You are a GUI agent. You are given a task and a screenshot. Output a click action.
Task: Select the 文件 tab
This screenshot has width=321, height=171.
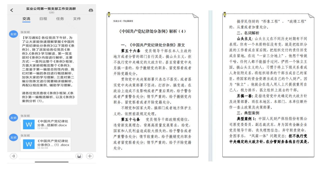pos(77,19)
